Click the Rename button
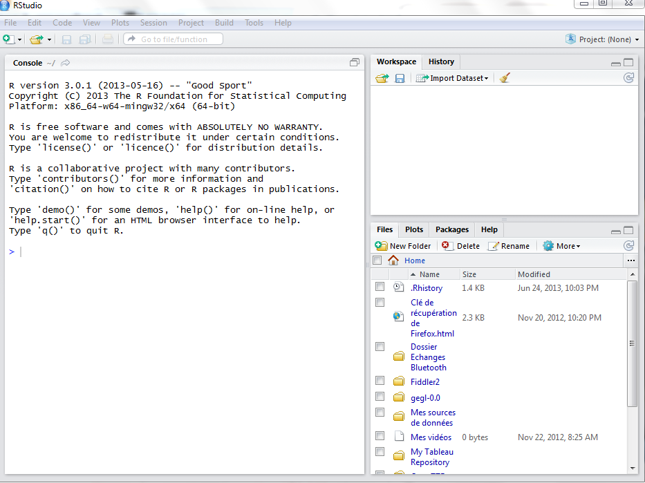The image size is (645, 483). (x=509, y=246)
